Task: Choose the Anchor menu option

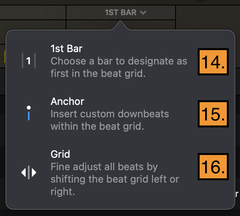Action: point(104,114)
